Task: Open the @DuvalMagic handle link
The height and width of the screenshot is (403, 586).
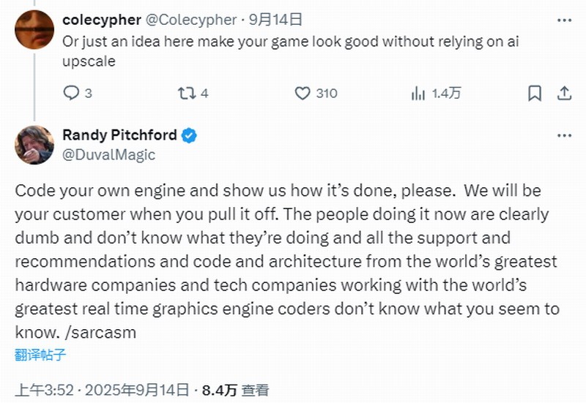Action: pyautogui.click(x=108, y=154)
